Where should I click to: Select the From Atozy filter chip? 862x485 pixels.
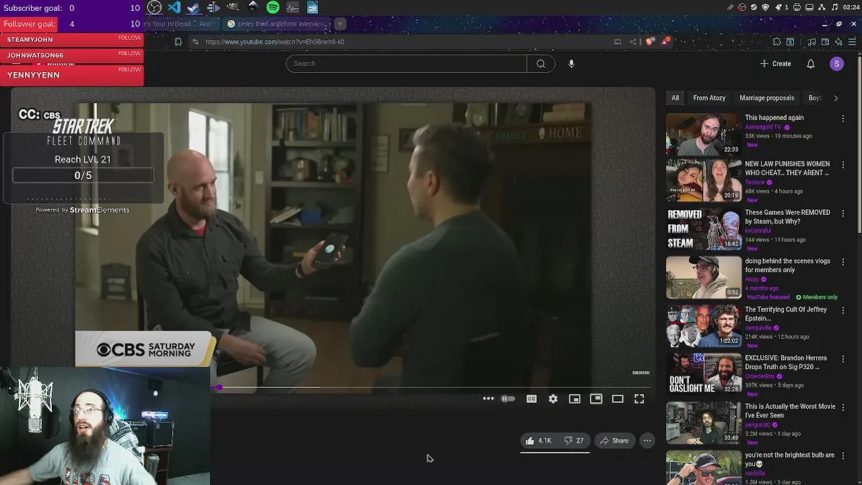(x=709, y=98)
